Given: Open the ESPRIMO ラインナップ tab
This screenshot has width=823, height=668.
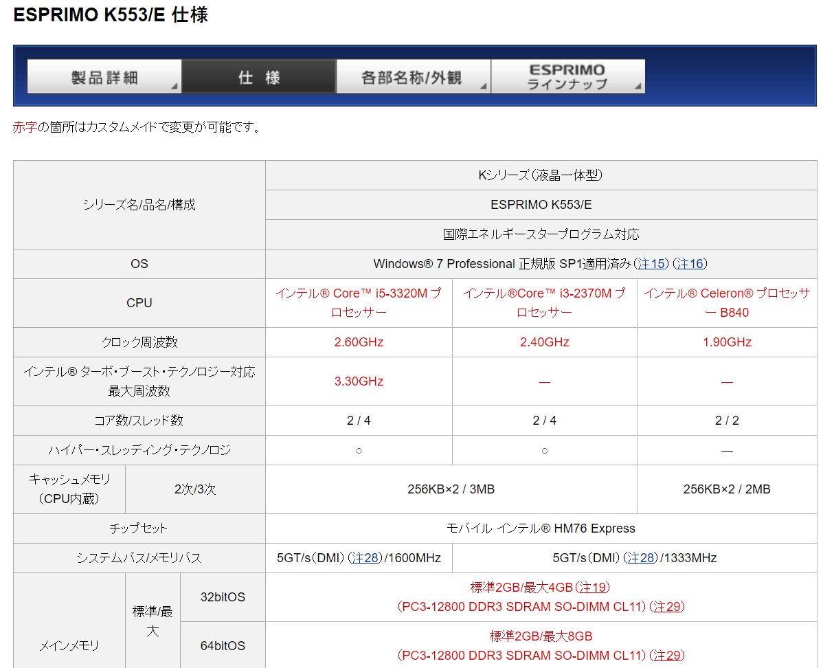Looking at the screenshot, I should (568, 77).
